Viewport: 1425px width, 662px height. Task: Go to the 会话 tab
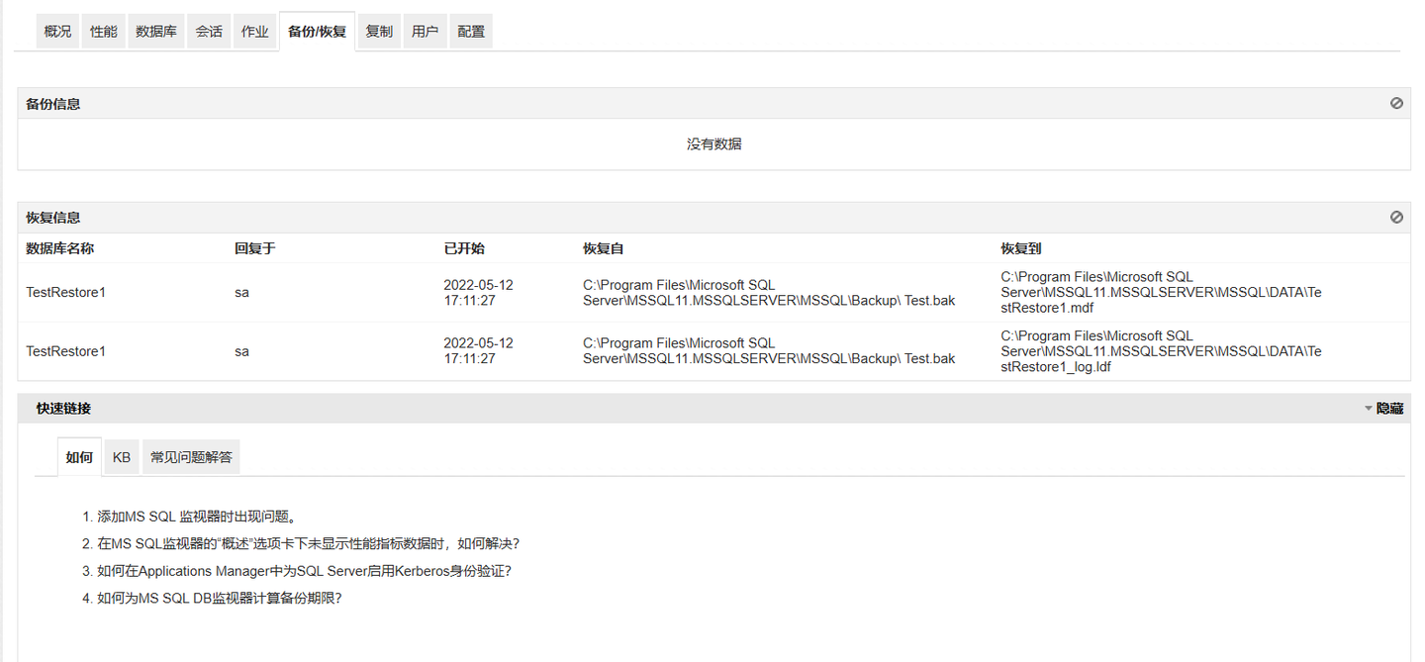tap(209, 32)
